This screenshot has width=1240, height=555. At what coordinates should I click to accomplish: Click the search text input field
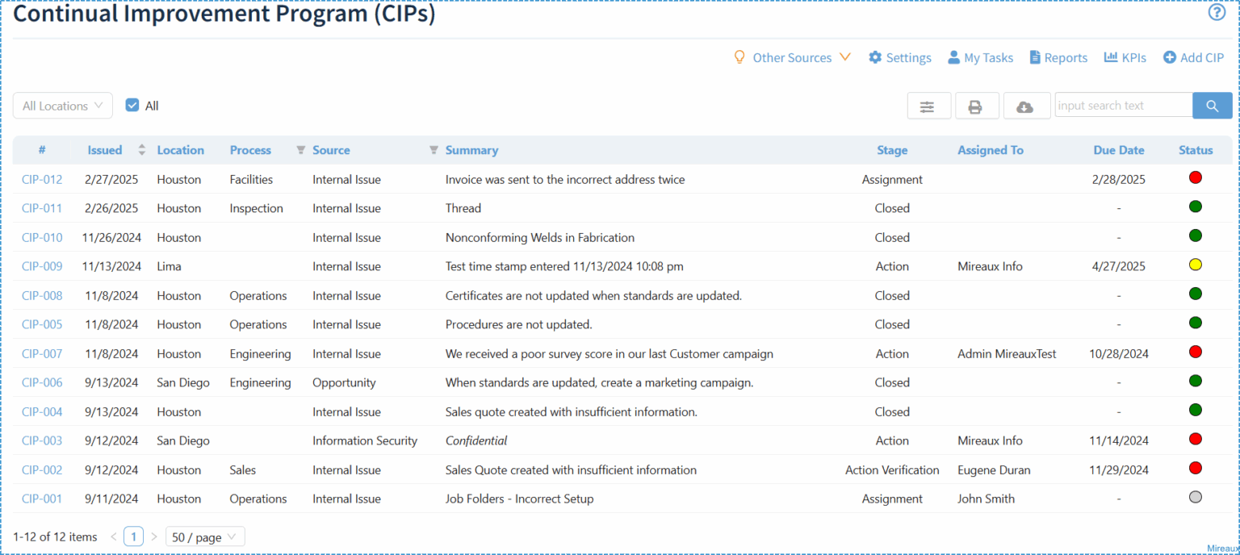[1123, 106]
